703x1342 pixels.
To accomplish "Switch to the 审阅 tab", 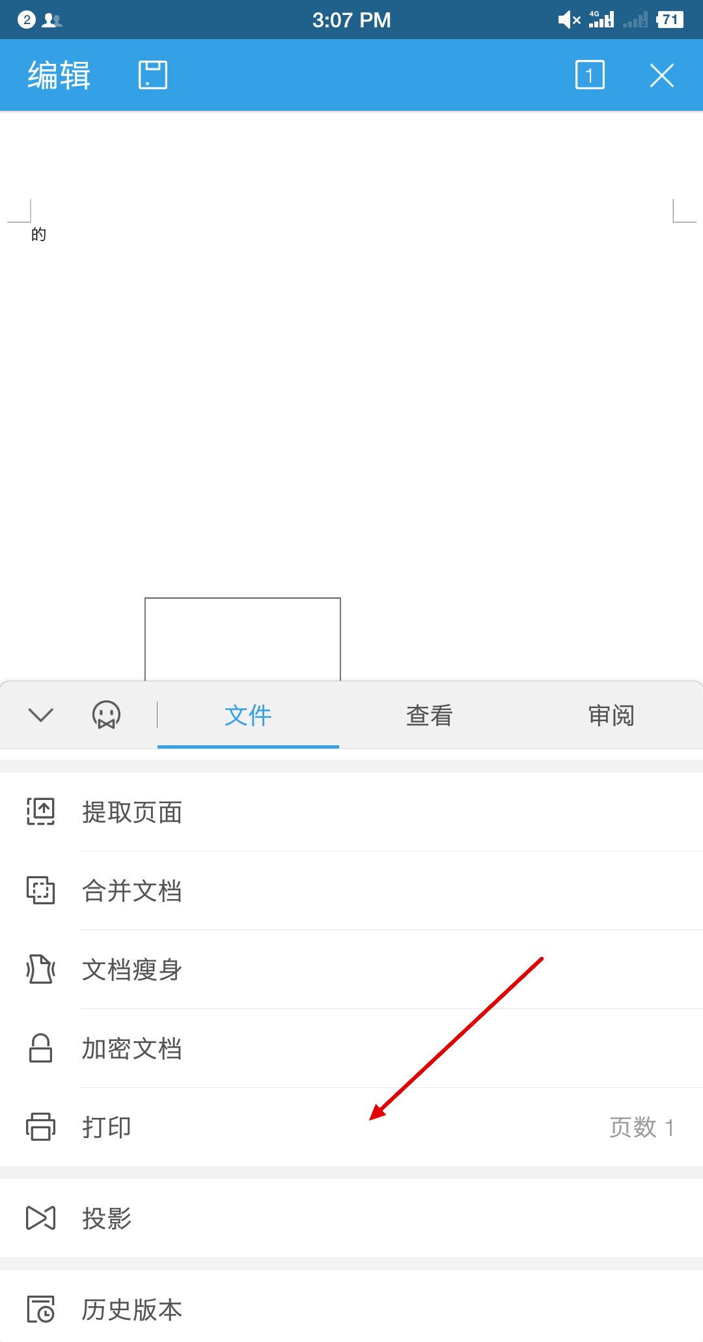I will tap(611, 715).
